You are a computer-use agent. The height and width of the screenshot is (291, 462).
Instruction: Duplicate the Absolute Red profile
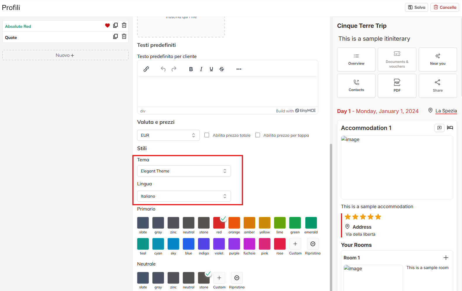tap(115, 25)
